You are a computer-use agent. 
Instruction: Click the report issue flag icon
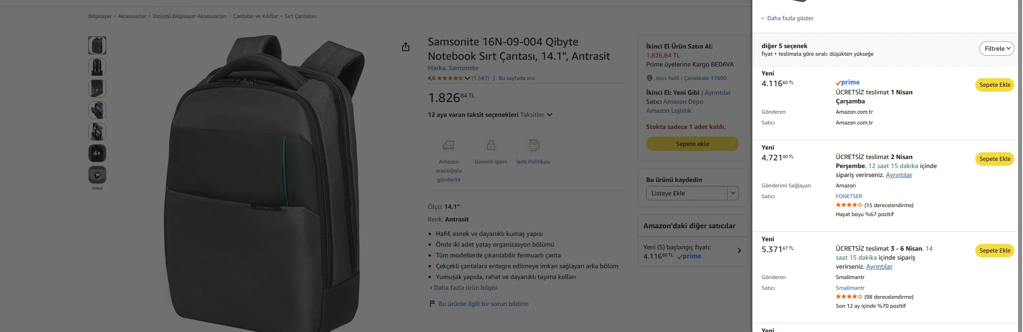(432, 304)
